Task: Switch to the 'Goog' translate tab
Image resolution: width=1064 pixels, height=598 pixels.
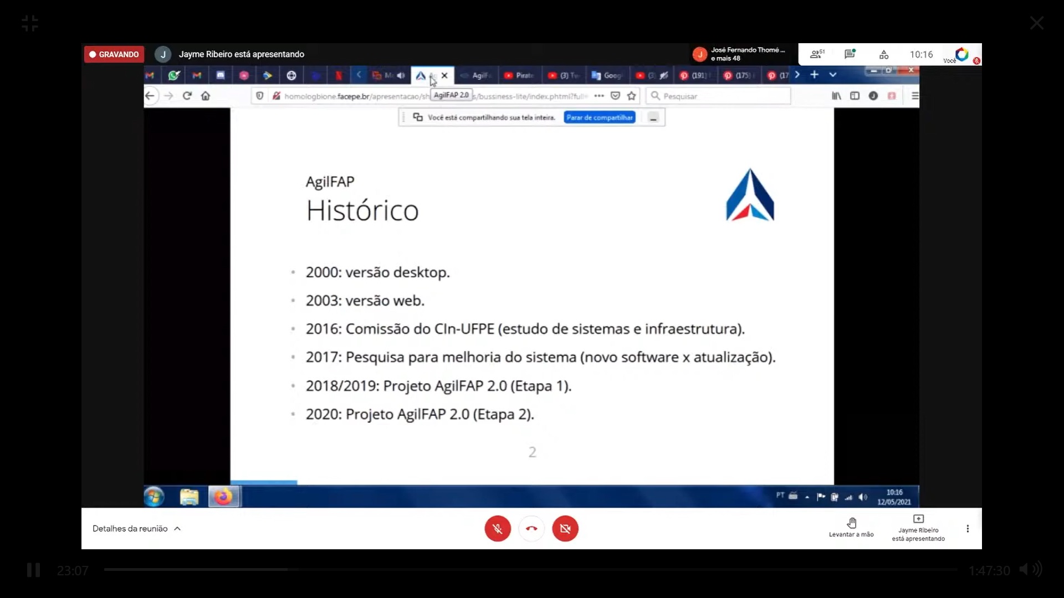Action: coord(607,75)
